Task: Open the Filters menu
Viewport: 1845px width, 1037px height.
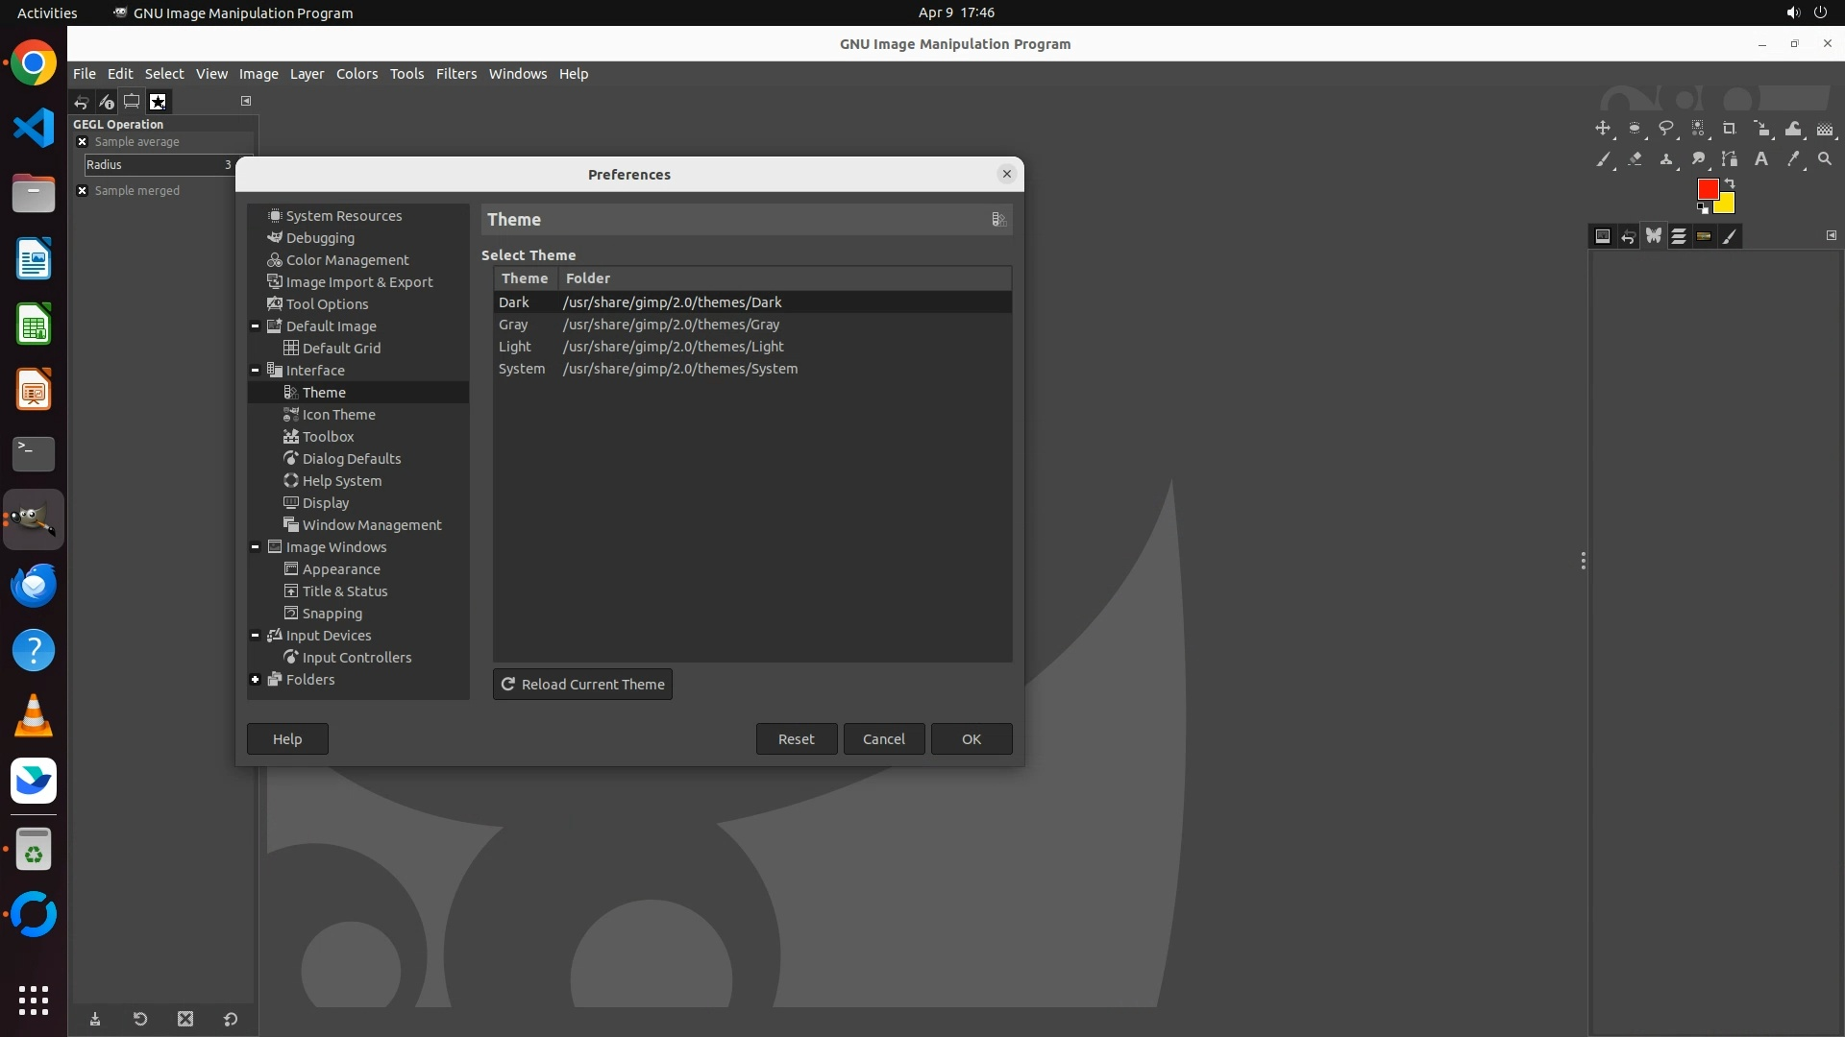Action: point(455,74)
